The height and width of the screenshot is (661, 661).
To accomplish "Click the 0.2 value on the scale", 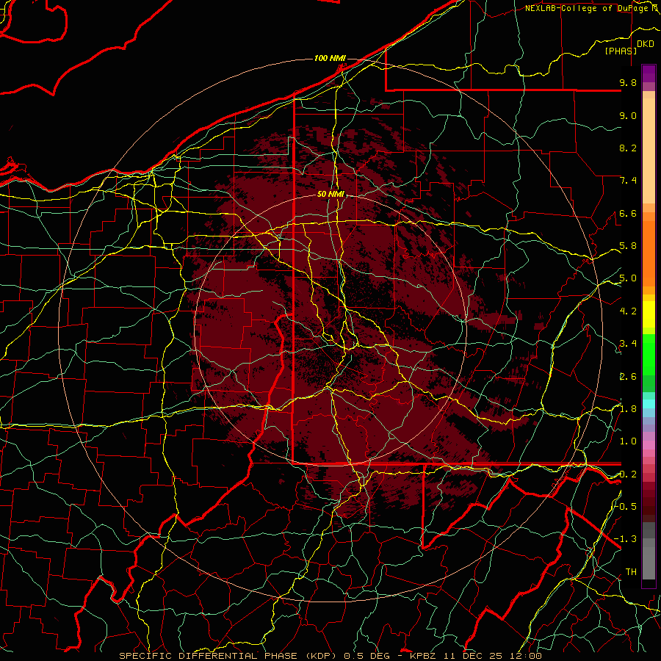I will click(628, 474).
